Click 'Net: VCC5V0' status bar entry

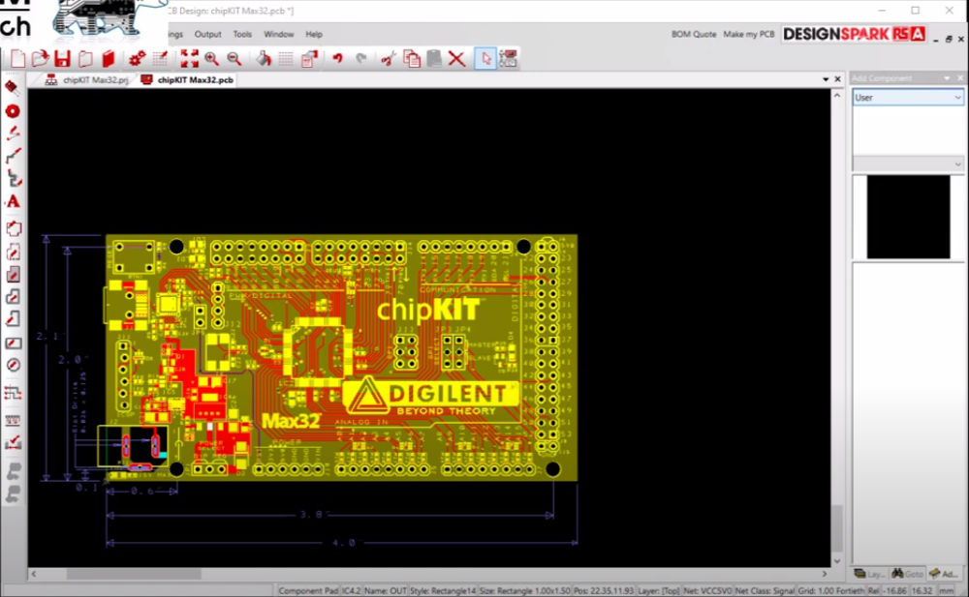pyautogui.click(x=707, y=591)
